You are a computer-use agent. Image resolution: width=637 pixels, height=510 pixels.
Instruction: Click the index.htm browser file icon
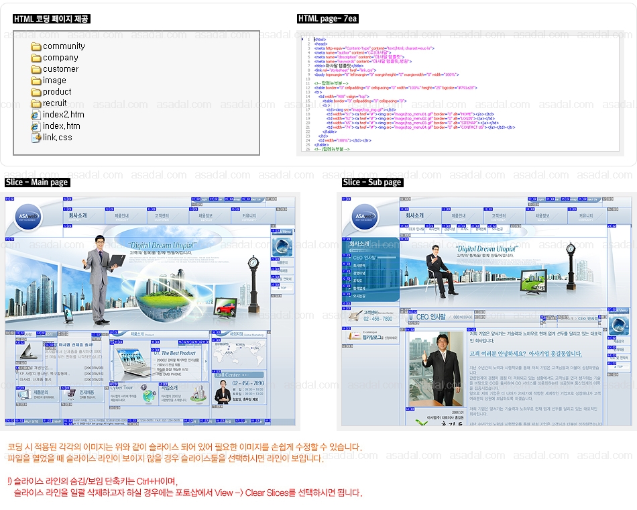click(x=36, y=126)
